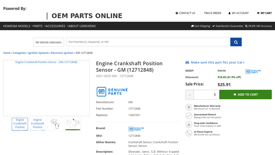
Task: Click Contact Us in the header
Action: tap(185, 13)
